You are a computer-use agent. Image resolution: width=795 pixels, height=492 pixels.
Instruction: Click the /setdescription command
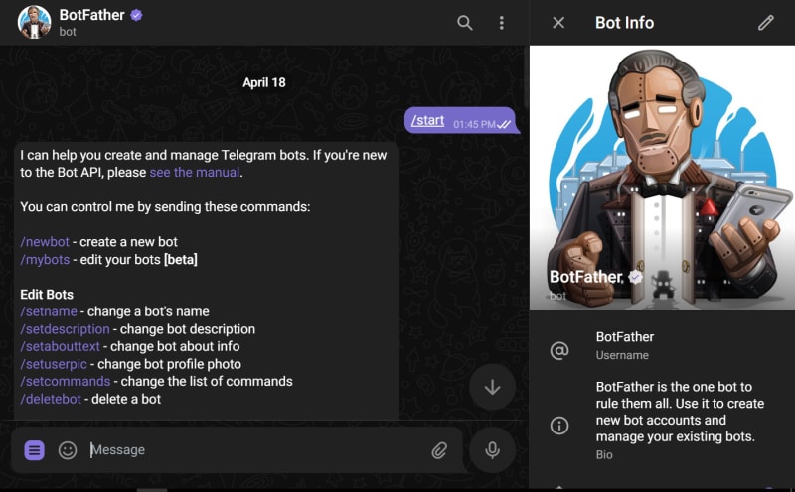tap(65, 329)
